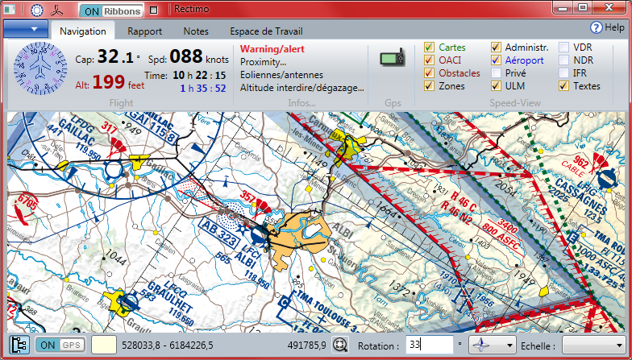Click the LFCI ALBI airport symbol on map
632x360 pixels.
pos(258,236)
